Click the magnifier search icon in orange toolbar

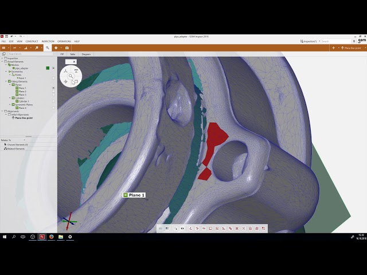47,48
